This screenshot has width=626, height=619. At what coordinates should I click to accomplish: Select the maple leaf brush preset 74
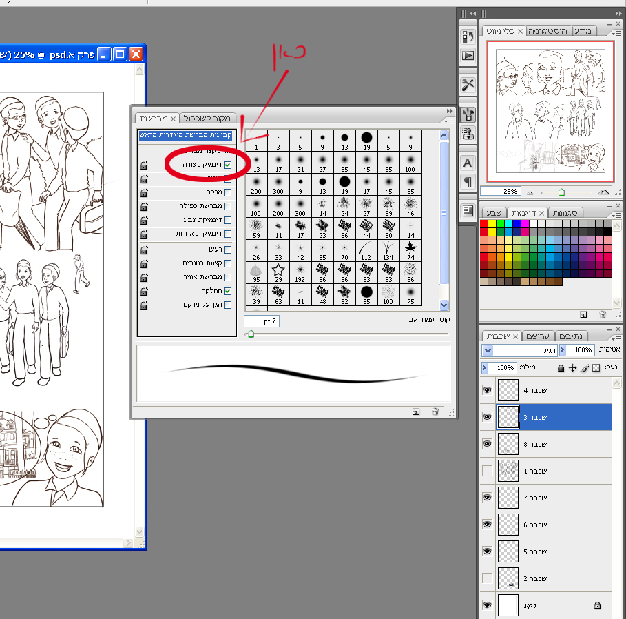point(410,251)
